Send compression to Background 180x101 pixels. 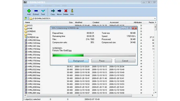tap(78, 61)
